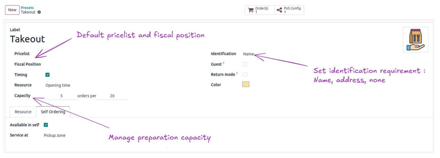Click the New button

pos(12,10)
